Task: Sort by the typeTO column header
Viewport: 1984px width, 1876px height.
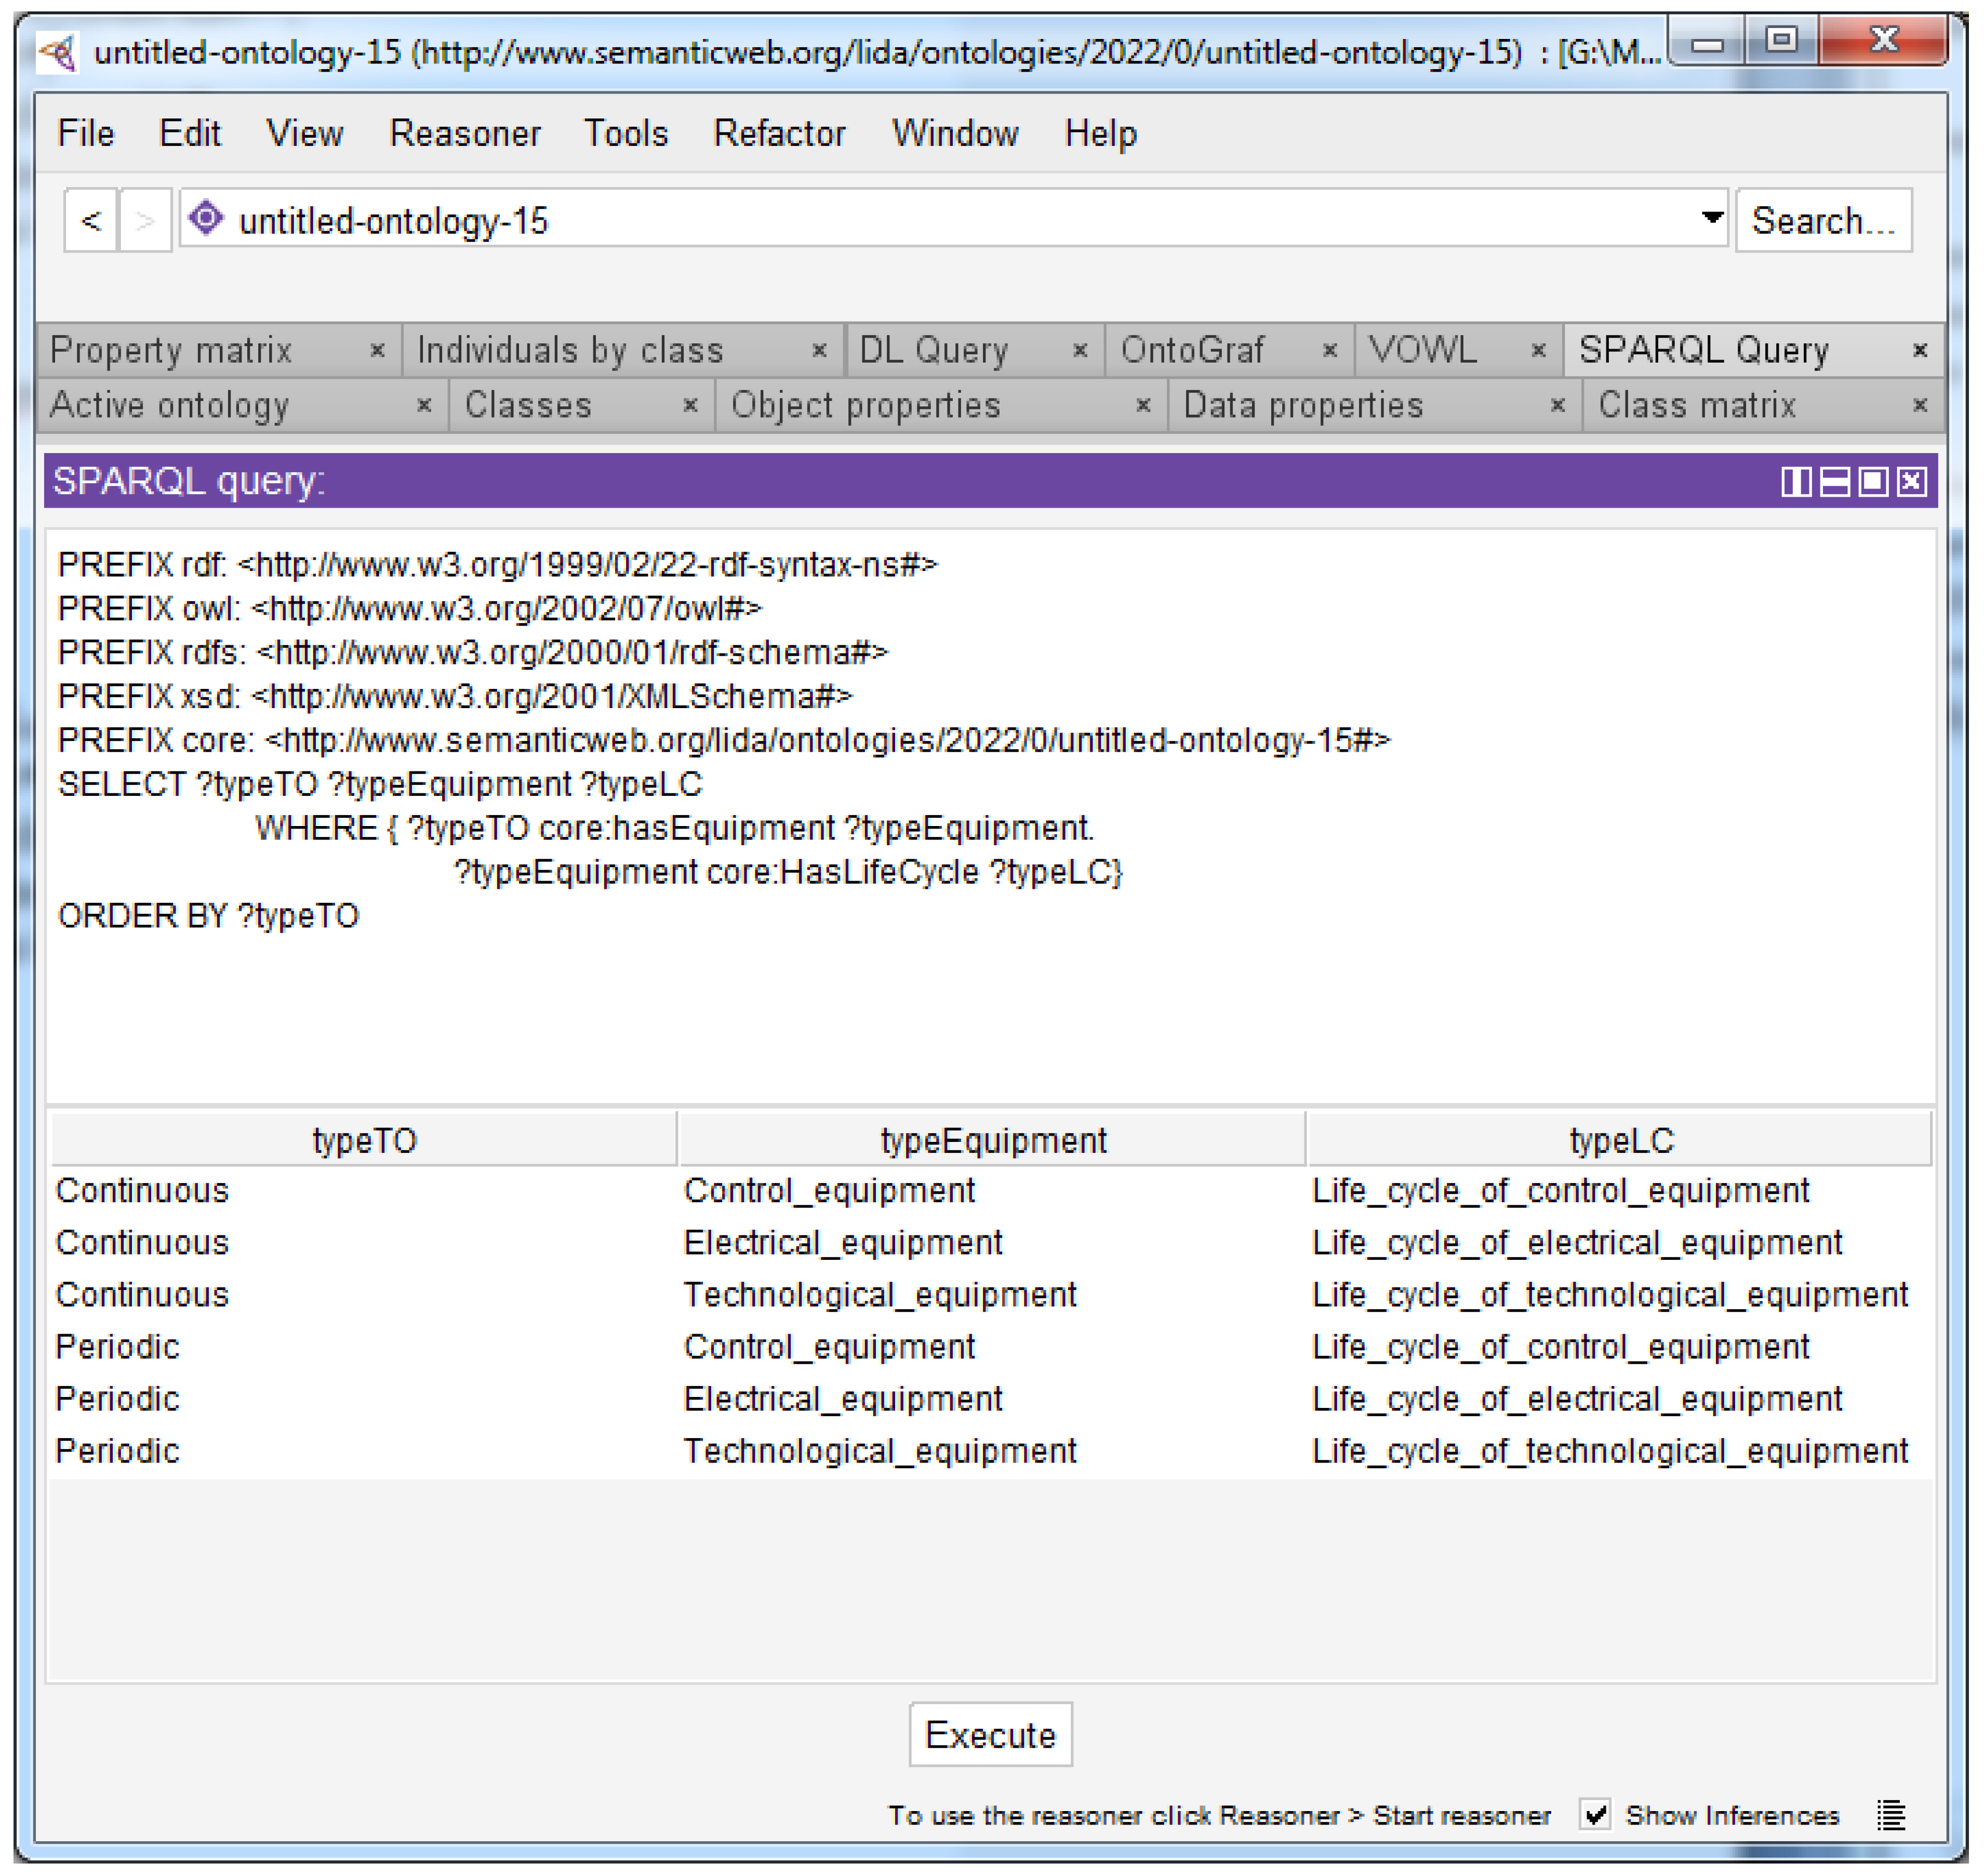Action: pyautogui.click(x=364, y=1140)
